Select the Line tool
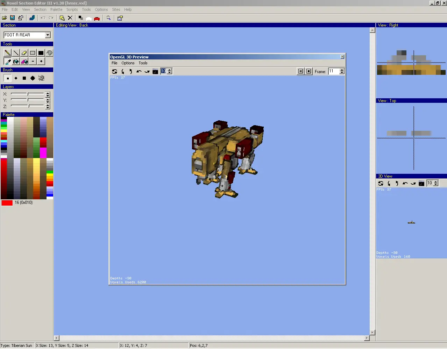 (16, 53)
